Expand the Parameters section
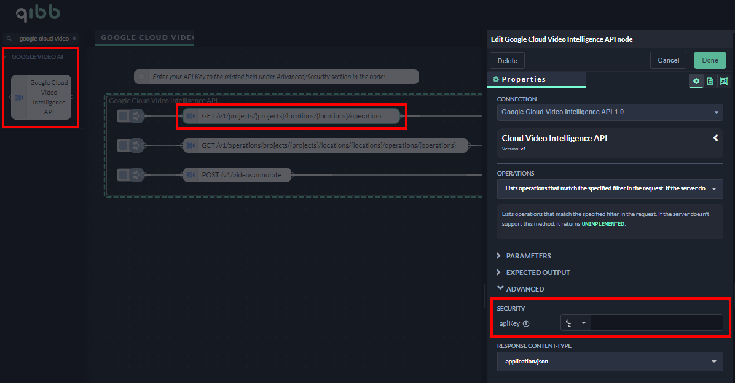 tap(528, 256)
